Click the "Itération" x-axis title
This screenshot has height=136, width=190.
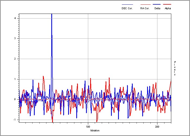tap(95, 131)
